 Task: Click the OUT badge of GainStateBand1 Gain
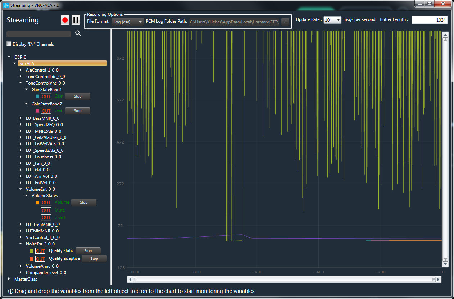coord(46,96)
